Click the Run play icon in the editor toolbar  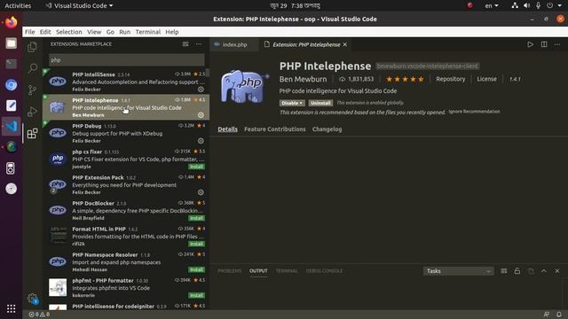point(531,44)
